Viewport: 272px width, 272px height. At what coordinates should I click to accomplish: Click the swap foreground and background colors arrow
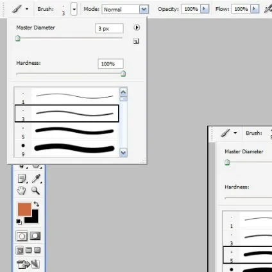coord(37,204)
